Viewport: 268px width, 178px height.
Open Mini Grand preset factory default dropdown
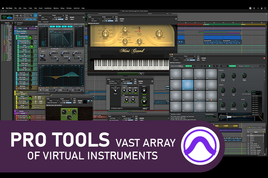tap(108, 19)
